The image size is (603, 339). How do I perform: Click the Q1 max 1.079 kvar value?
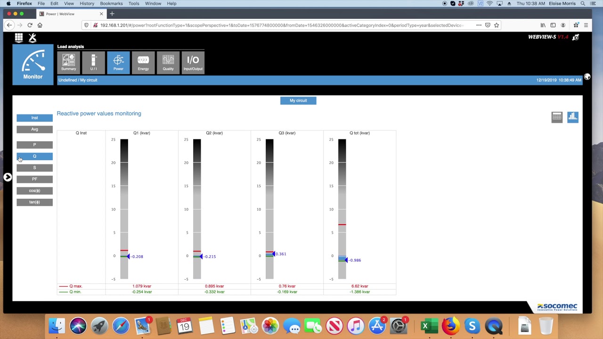pos(142,286)
